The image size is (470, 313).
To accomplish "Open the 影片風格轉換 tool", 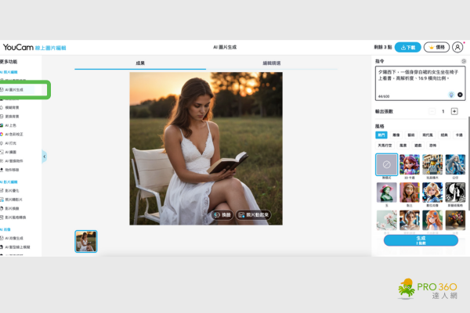I will (x=16, y=218).
